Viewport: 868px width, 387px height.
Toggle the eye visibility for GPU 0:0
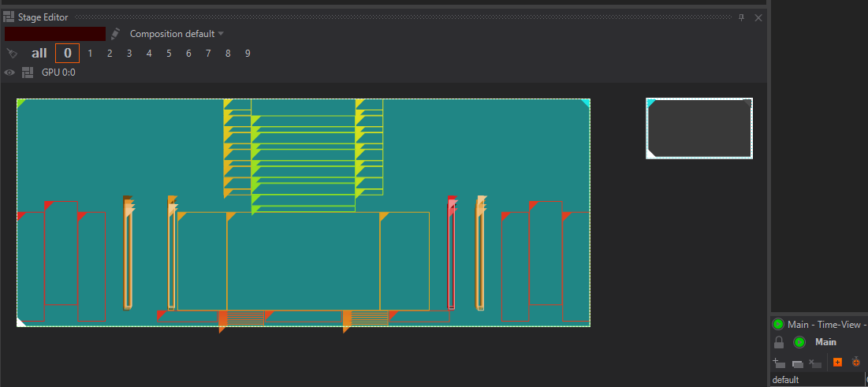(x=9, y=73)
